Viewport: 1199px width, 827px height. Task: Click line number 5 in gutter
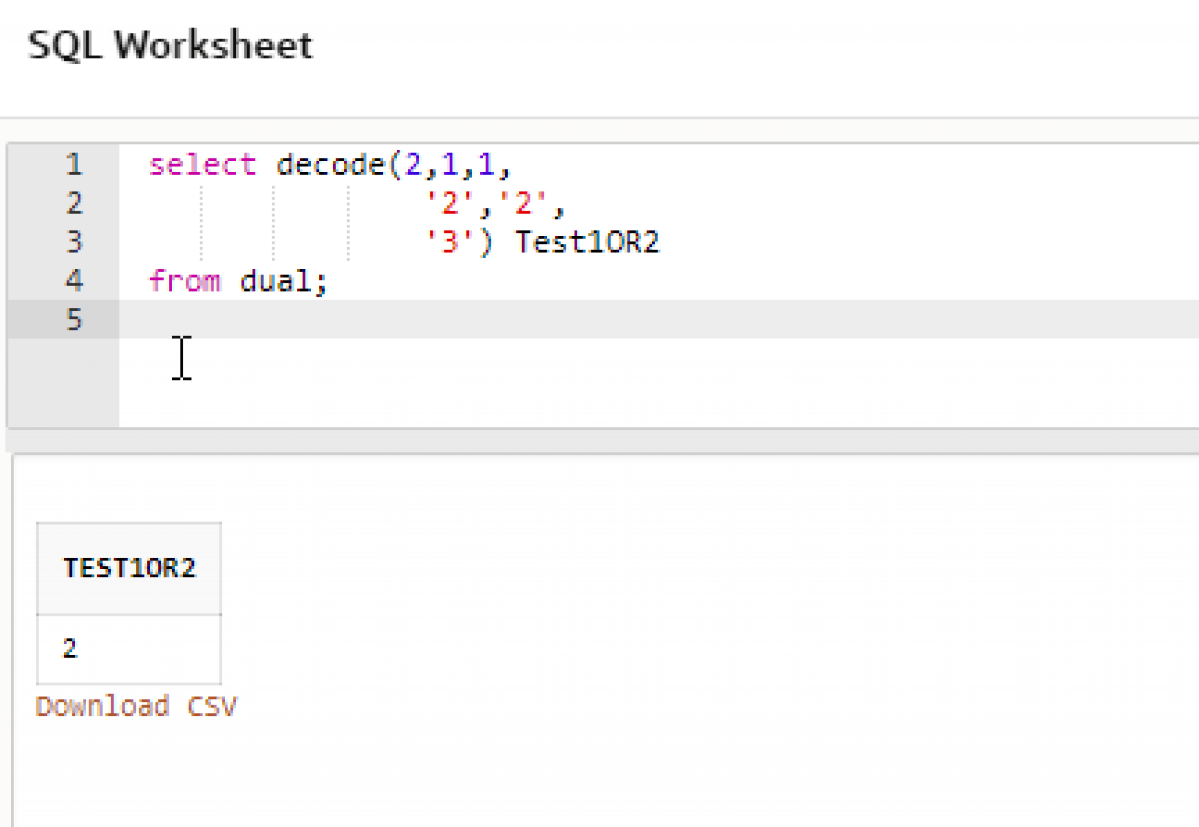click(74, 320)
